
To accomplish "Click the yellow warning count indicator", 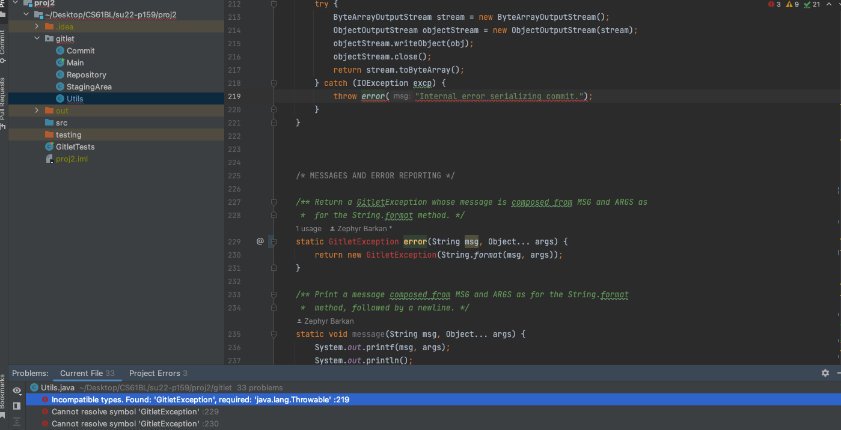I will (792, 5).
